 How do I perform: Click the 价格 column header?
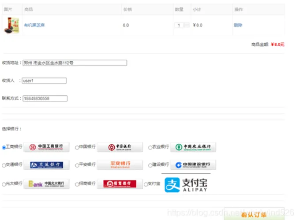click(x=127, y=9)
